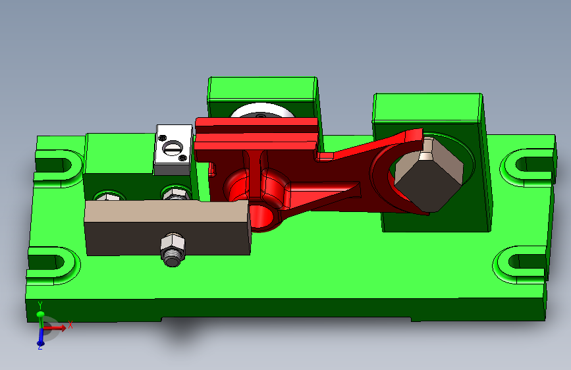Click the slotted screw head on the white plate
This screenshot has height=370, width=571.
coord(173,147)
